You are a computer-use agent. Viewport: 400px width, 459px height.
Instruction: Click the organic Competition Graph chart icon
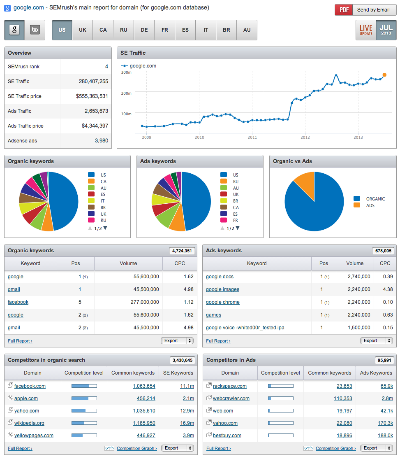109,448
